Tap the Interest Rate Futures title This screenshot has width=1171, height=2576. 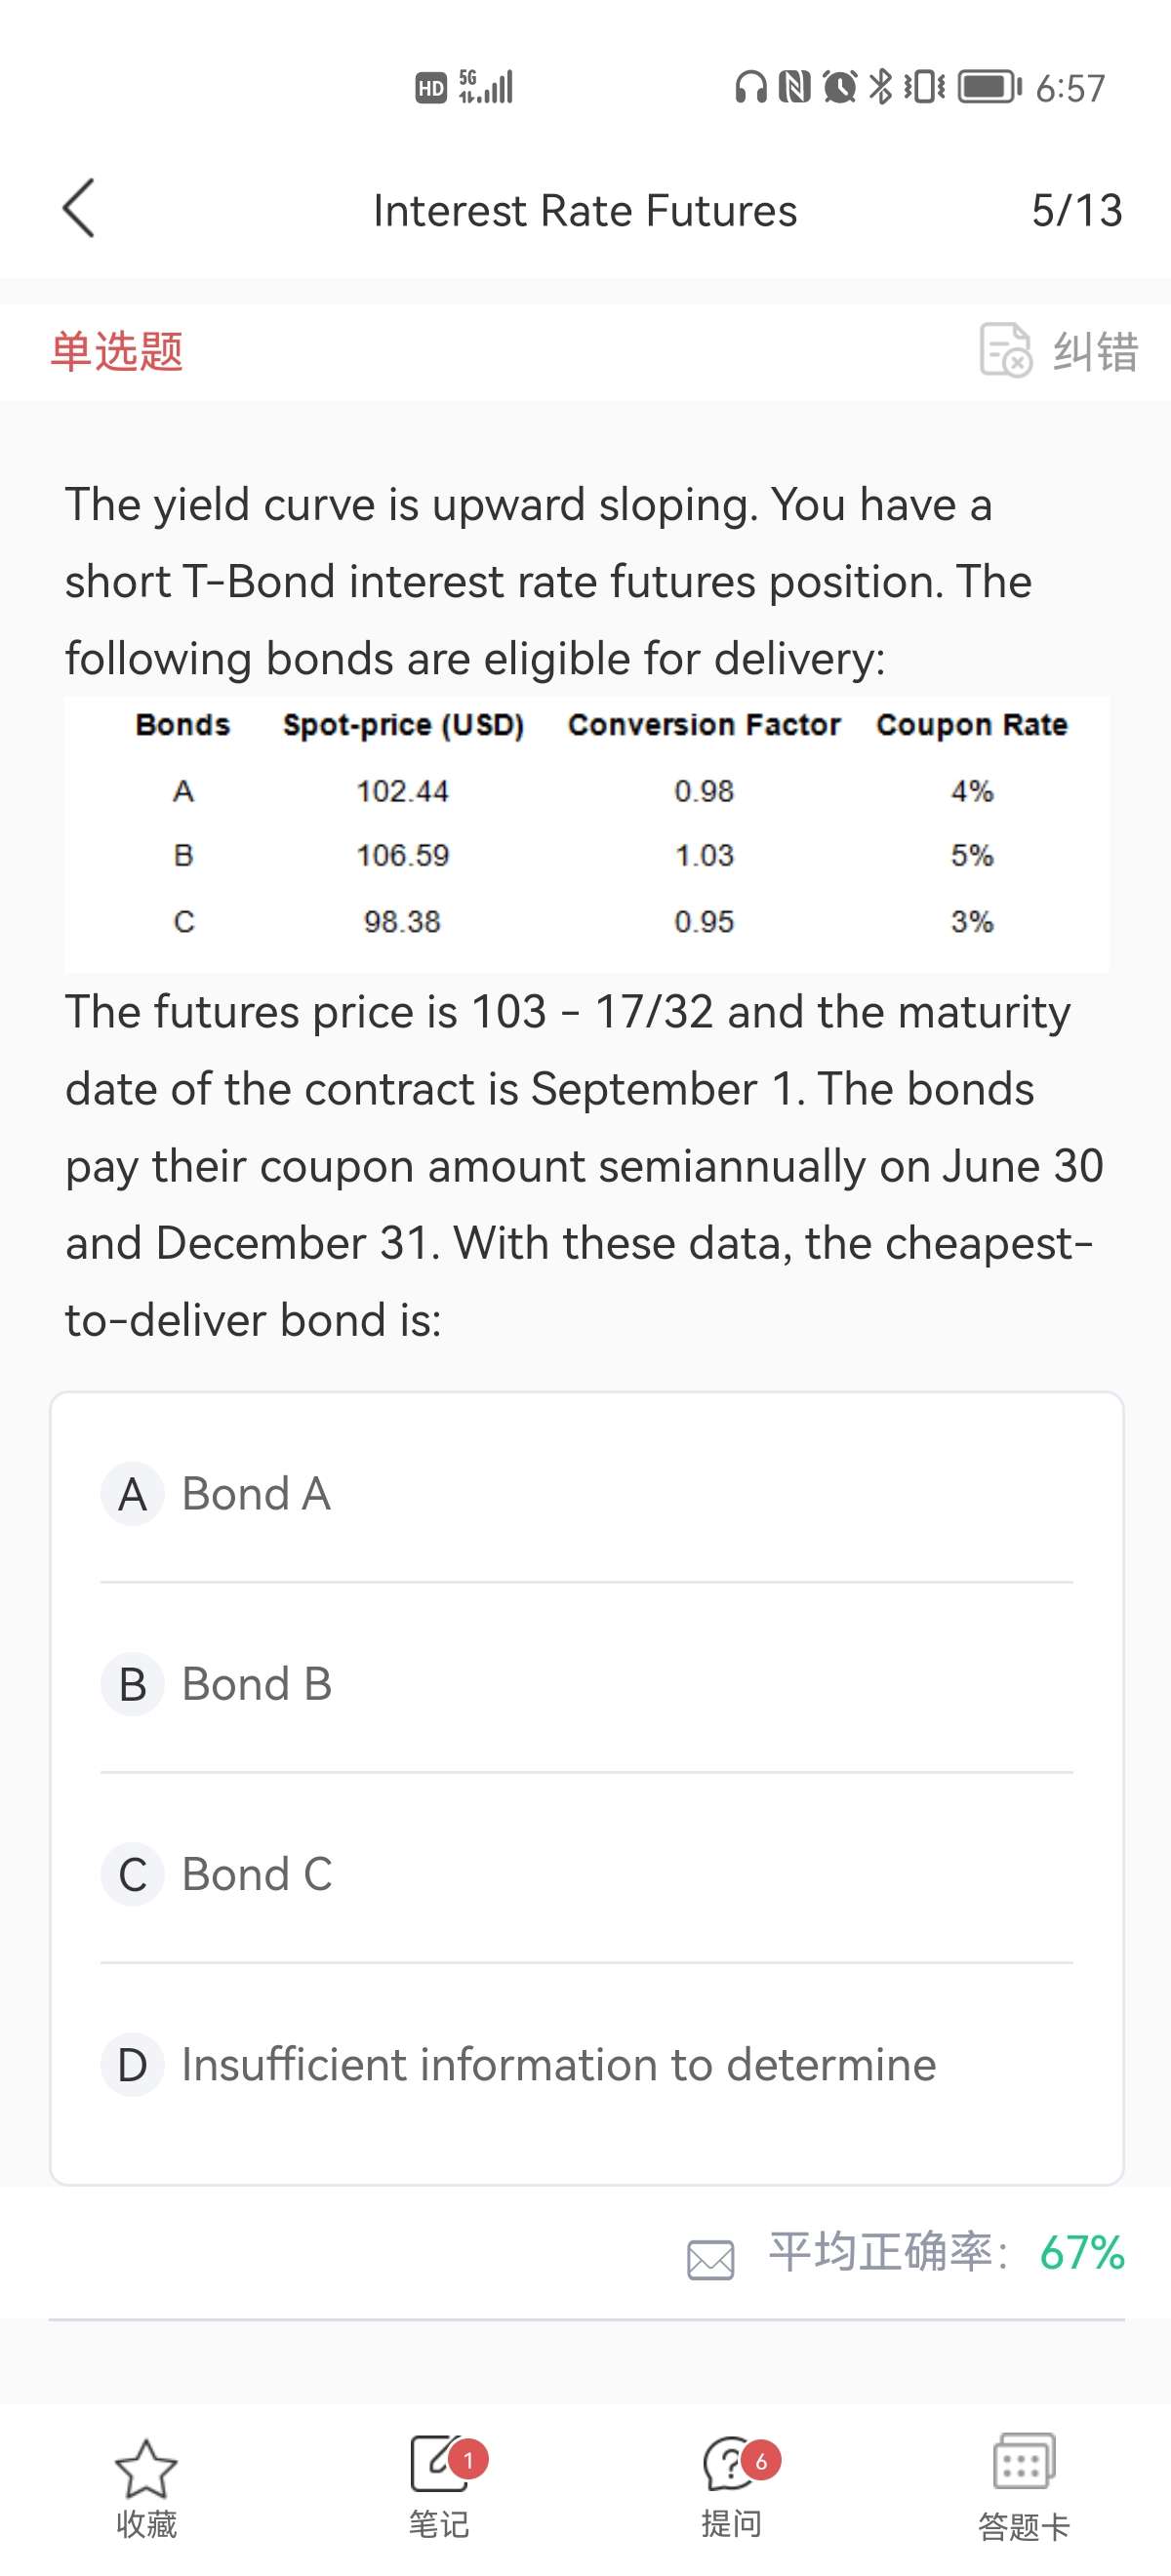(585, 211)
